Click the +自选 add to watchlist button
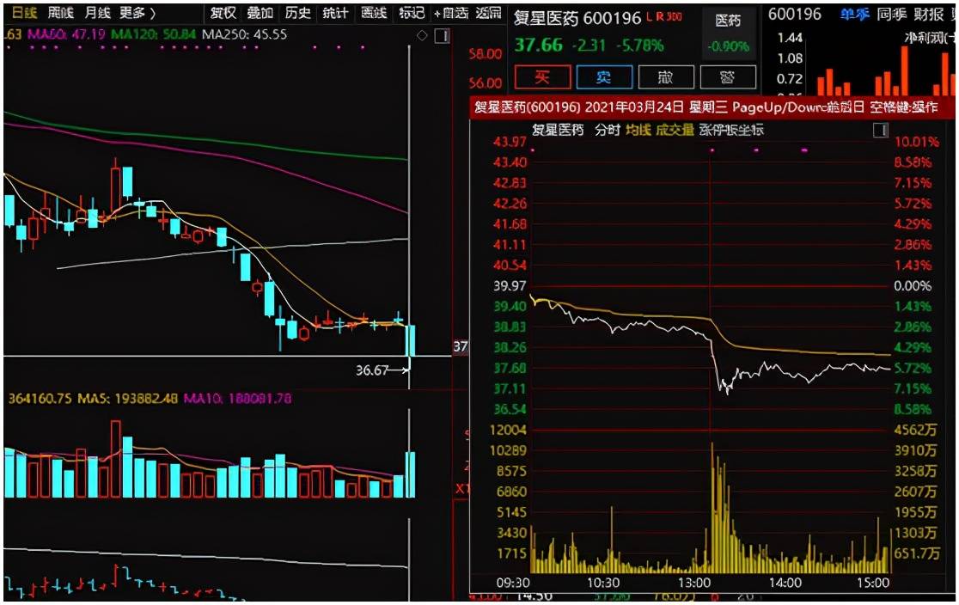The height and width of the screenshot is (605, 959). [452, 13]
